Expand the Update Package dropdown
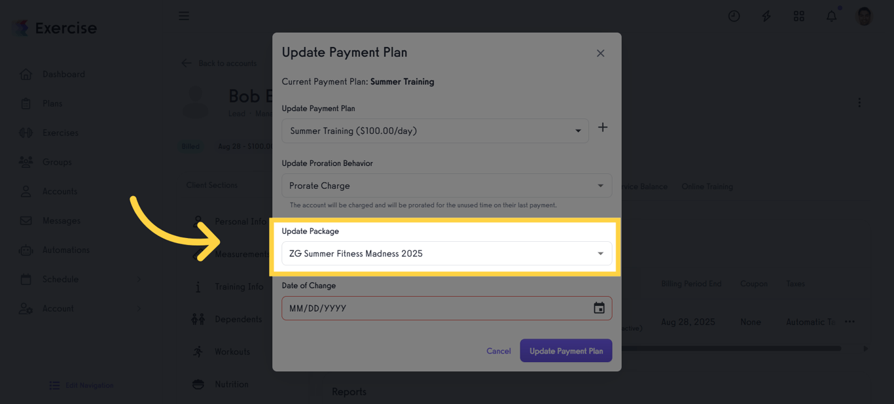Image resolution: width=894 pixels, height=404 pixels. pyautogui.click(x=446, y=254)
